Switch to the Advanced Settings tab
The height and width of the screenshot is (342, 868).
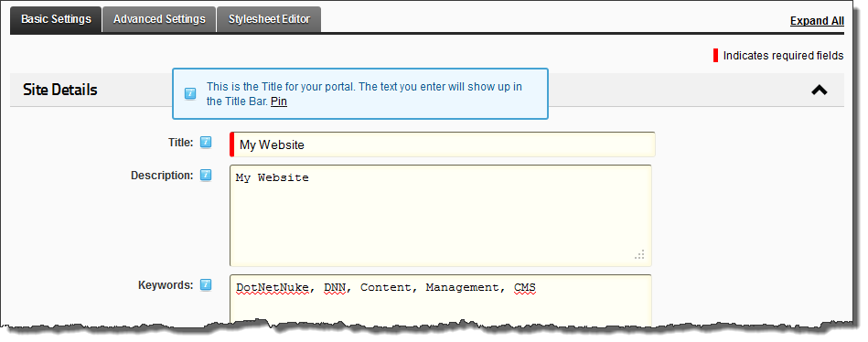click(x=159, y=19)
